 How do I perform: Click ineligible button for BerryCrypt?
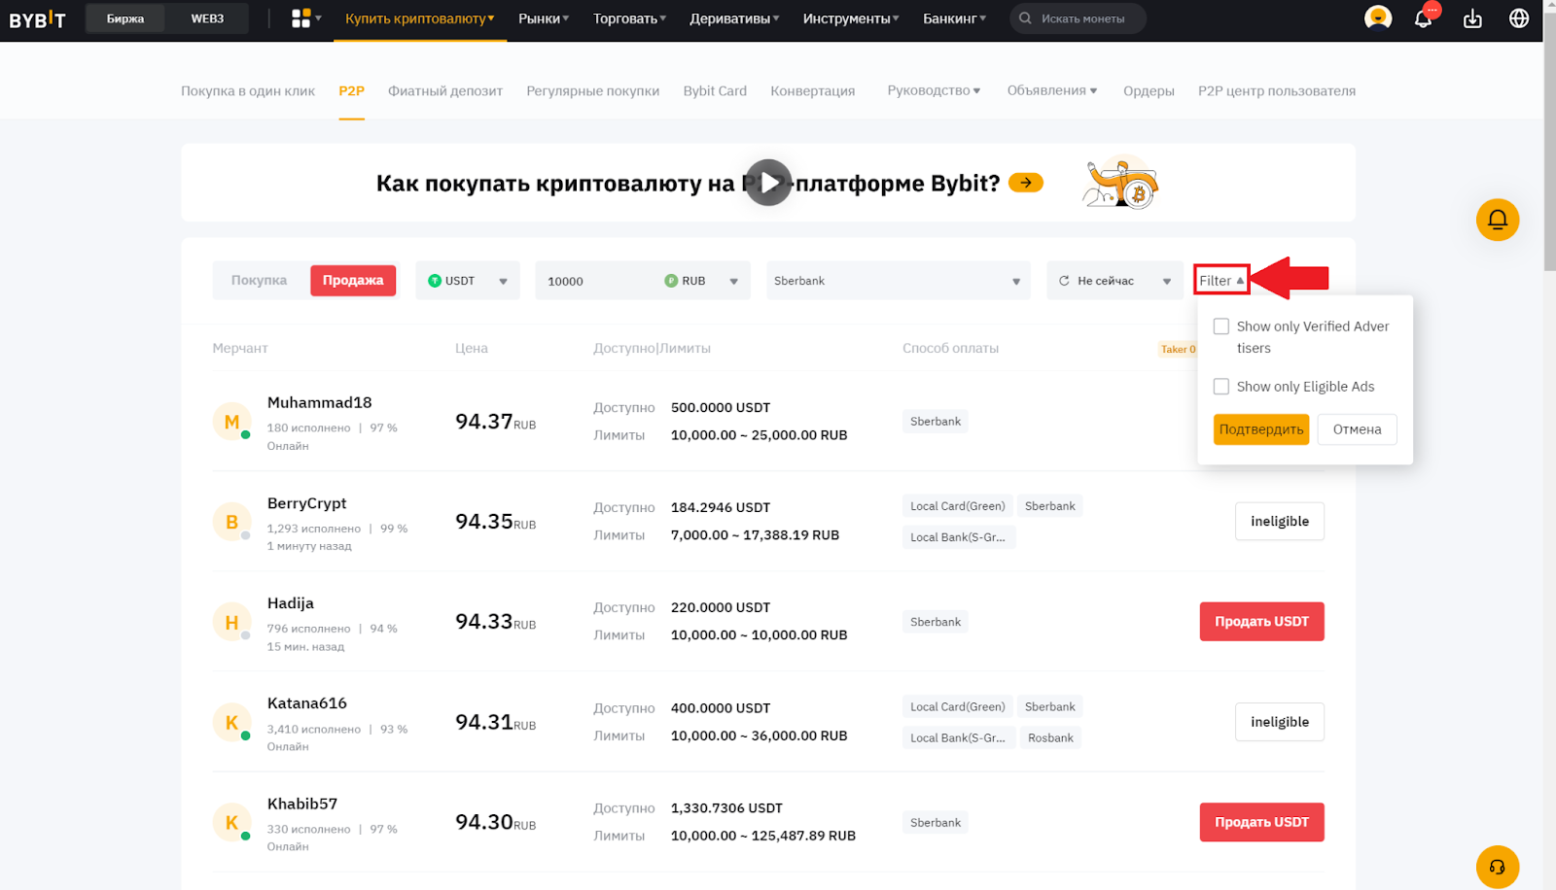click(x=1280, y=522)
